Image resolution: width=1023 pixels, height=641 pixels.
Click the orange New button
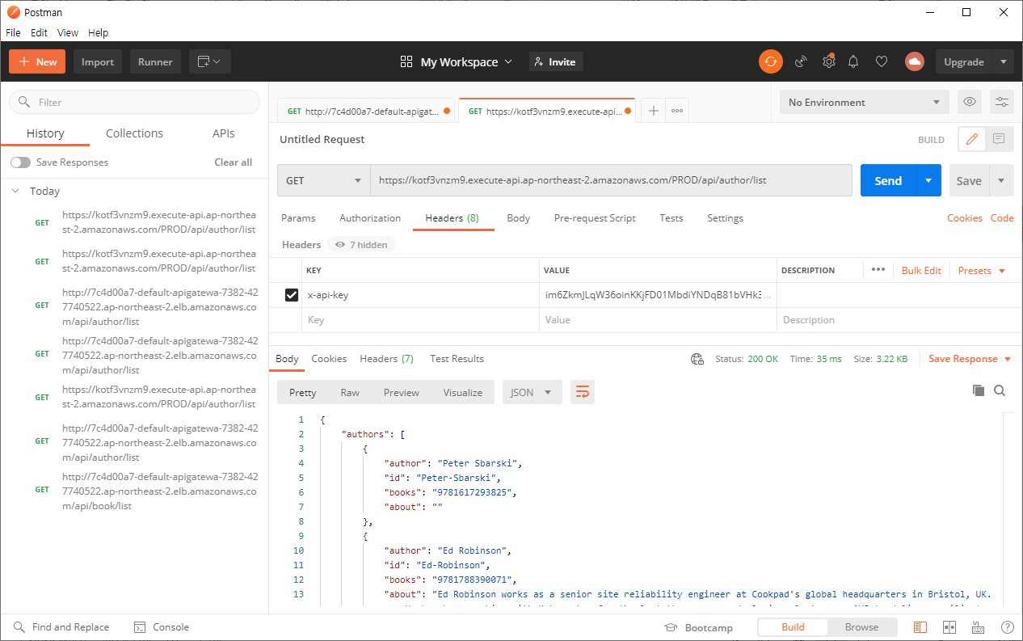[x=38, y=61]
